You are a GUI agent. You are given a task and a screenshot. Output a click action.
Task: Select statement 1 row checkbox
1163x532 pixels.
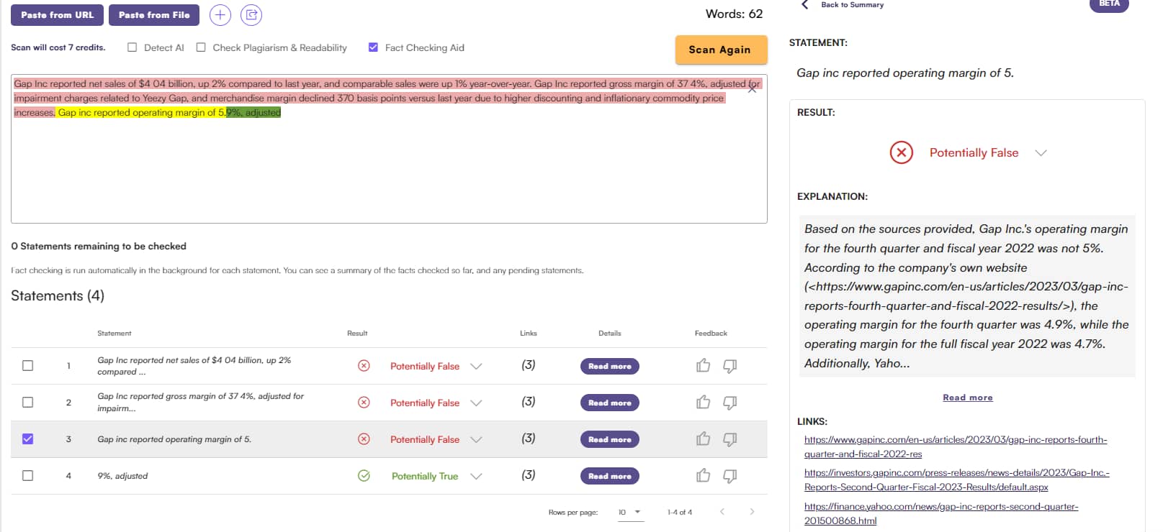point(28,366)
